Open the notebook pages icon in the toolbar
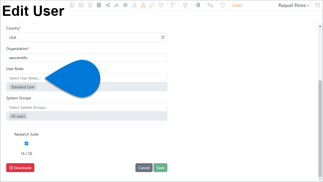Screen dimensions: 323x182 pyautogui.click(x=72, y=5)
